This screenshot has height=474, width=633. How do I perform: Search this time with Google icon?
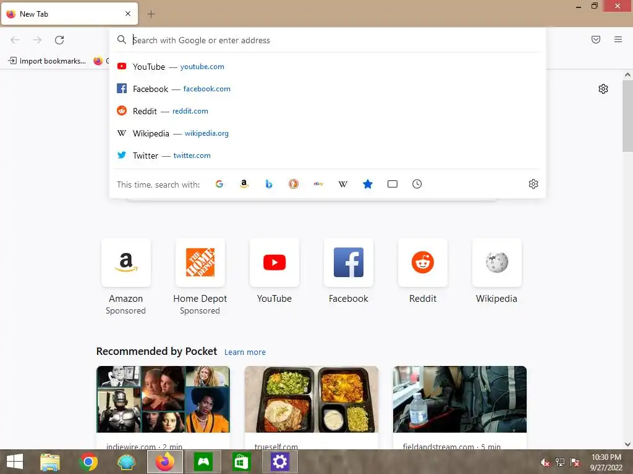click(219, 184)
